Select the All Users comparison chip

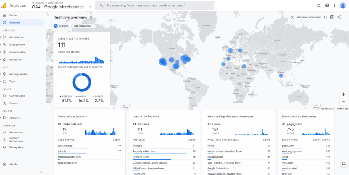click(61, 26)
